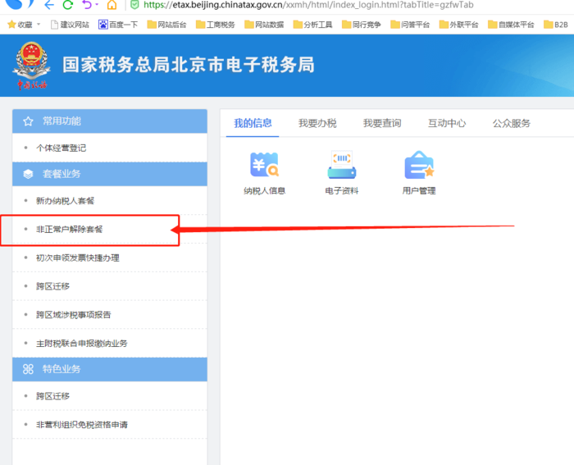Open the 纳税人信息 icon
This screenshot has width=574, height=465.
(264, 166)
